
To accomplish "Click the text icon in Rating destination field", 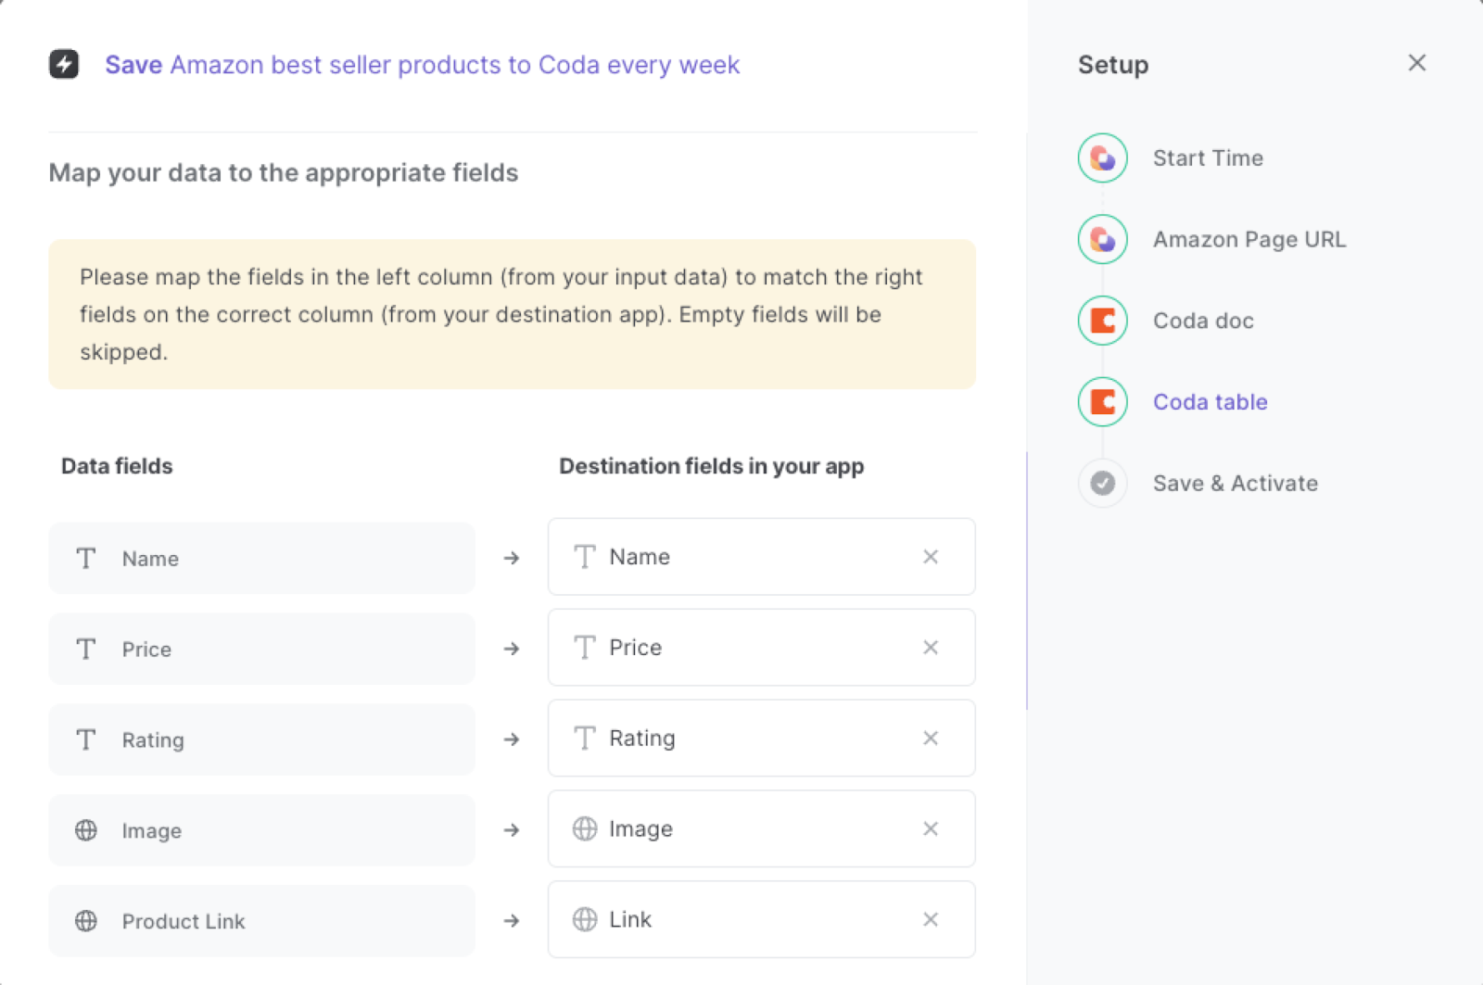I will click(585, 738).
